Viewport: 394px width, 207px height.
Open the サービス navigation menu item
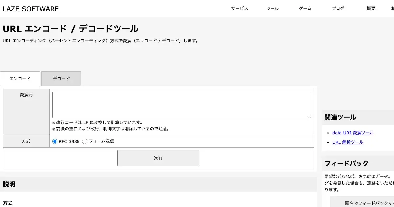239,9
